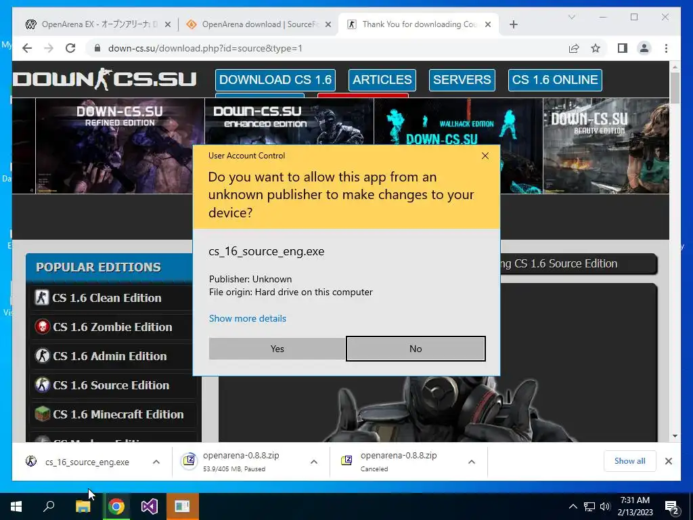Open a new tab with the plus icon
693x520 pixels.
pos(514,24)
